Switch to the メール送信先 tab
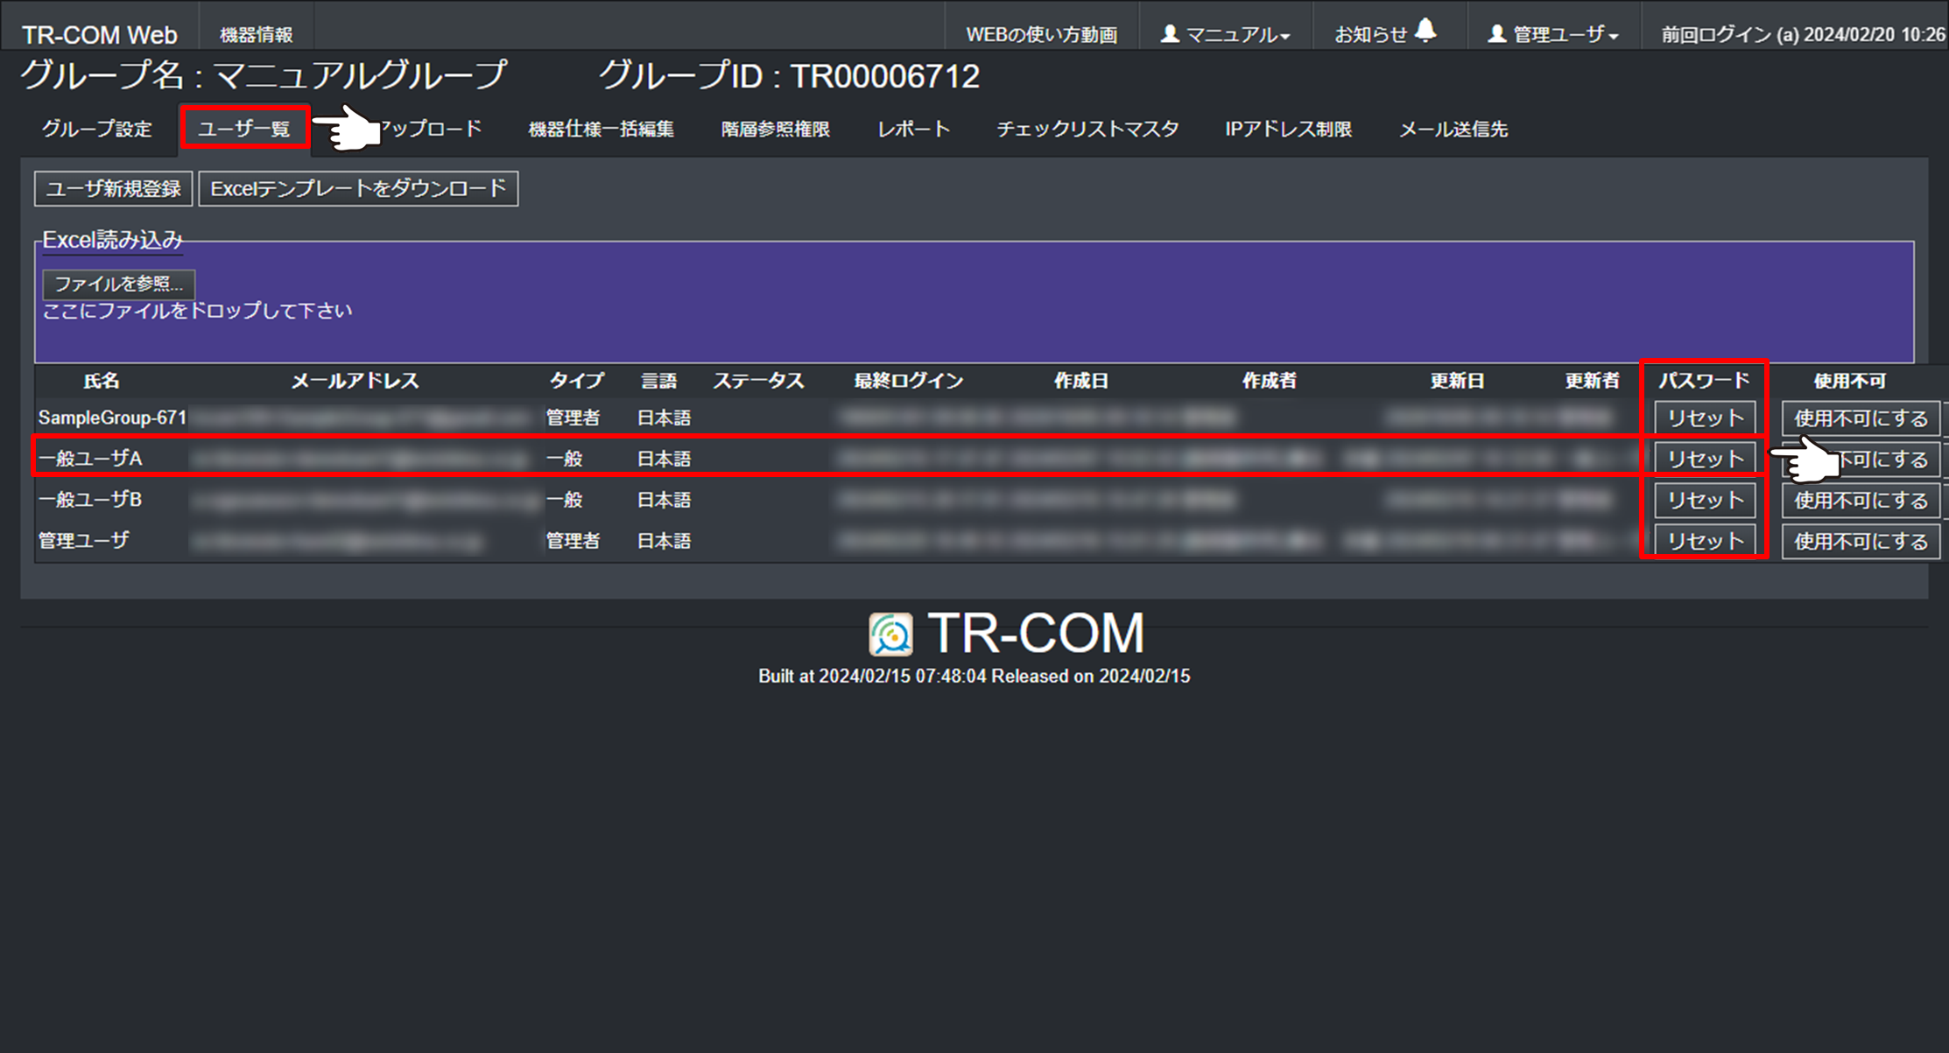The image size is (1949, 1053). click(x=1453, y=129)
